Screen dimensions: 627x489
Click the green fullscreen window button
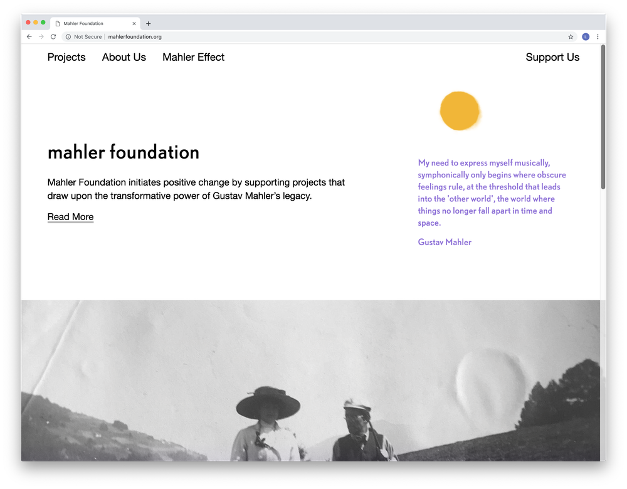(x=43, y=23)
